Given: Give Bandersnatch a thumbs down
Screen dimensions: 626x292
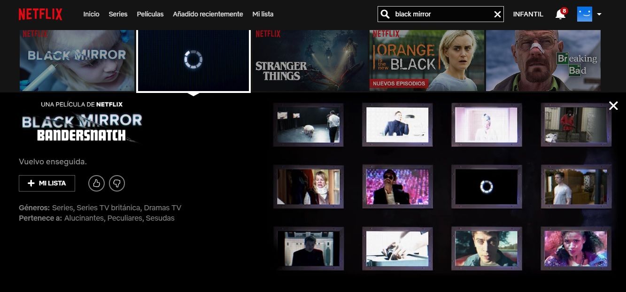Looking at the screenshot, I should [x=117, y=183].
